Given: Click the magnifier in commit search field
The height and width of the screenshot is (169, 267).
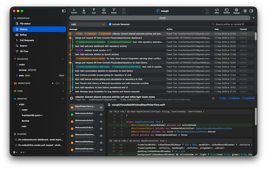Looking at the screenshot, I should click(x=213, y=24).
